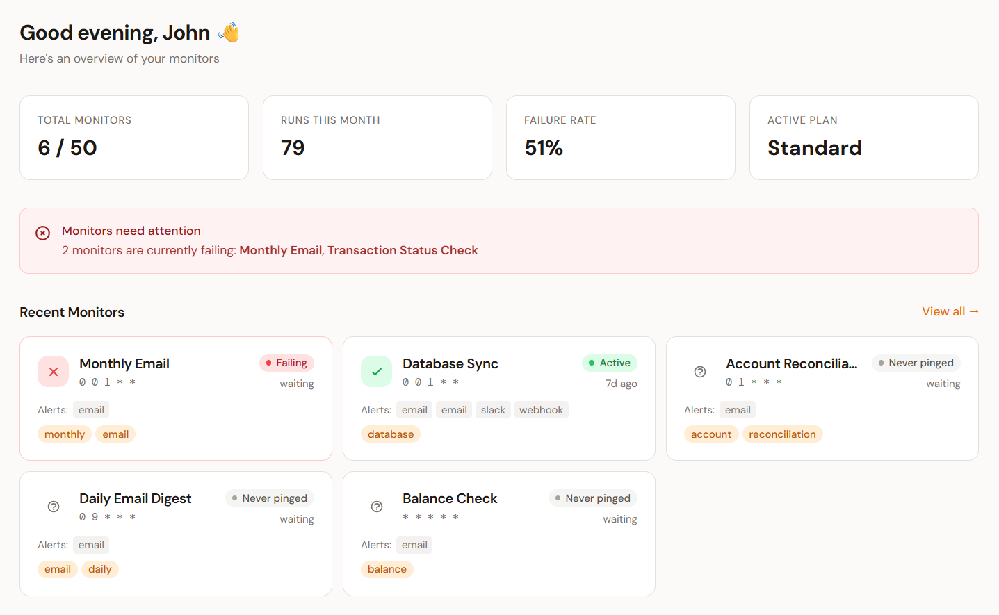Click the red failing icon on Monthly Email

coord(54,371)
